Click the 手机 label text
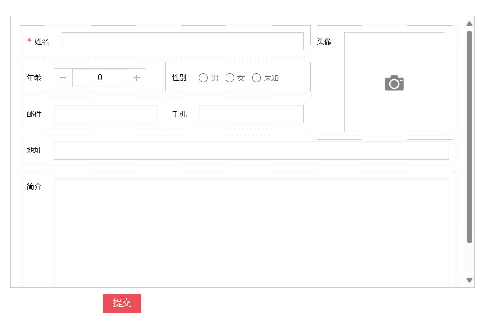This screenshot has height=317, width=498. click(179, 114)
